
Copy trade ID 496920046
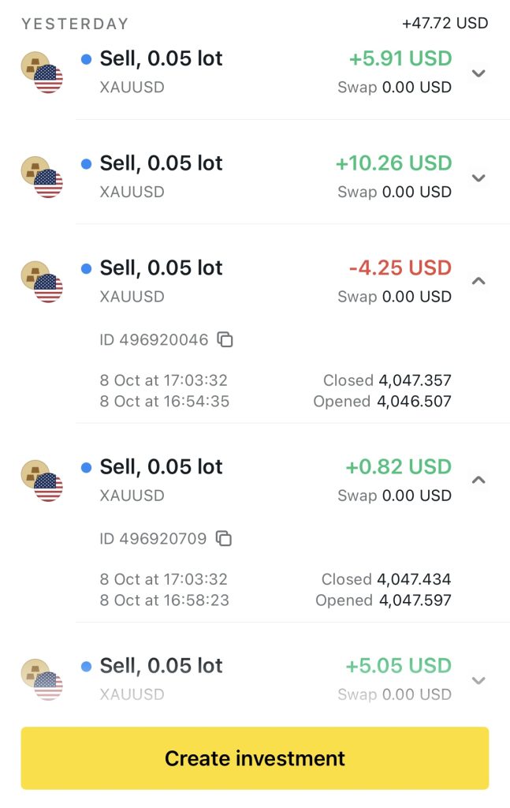click(225, 340)
